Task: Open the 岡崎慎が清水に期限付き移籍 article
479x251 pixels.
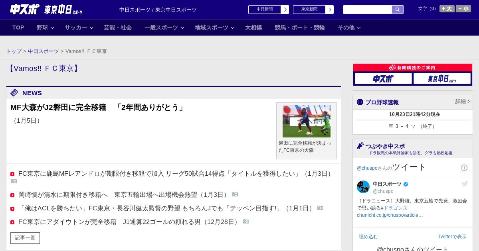Action: [124, 195]
